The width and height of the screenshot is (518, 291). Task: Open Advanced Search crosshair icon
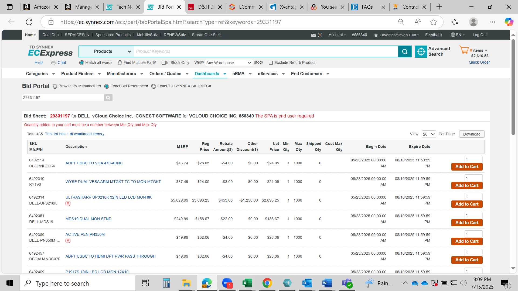421,51
